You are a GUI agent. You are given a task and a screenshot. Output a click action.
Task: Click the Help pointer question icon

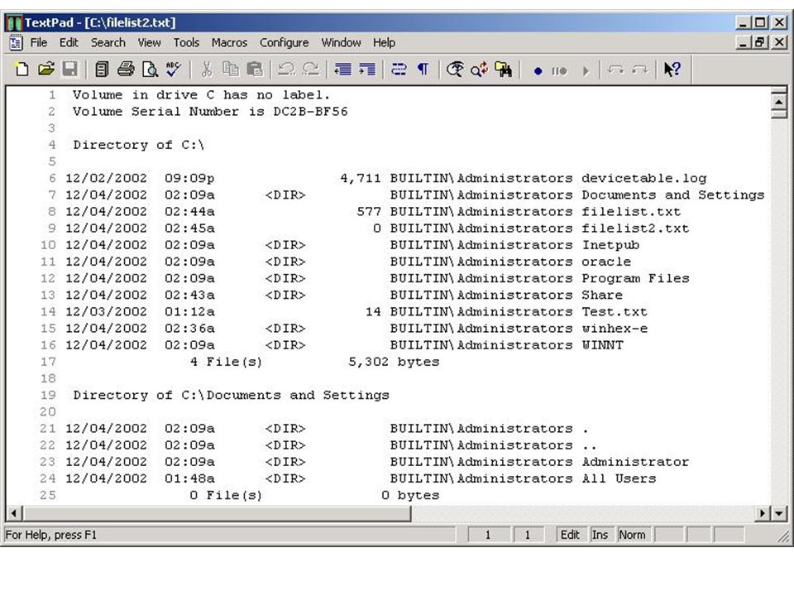click(672, 69)
